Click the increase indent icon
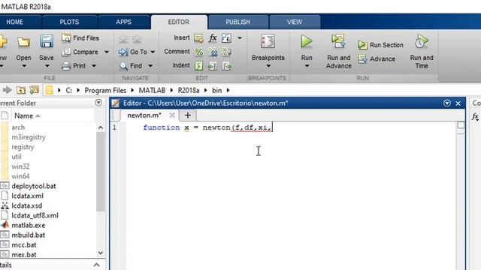 (x=213, y=66)
